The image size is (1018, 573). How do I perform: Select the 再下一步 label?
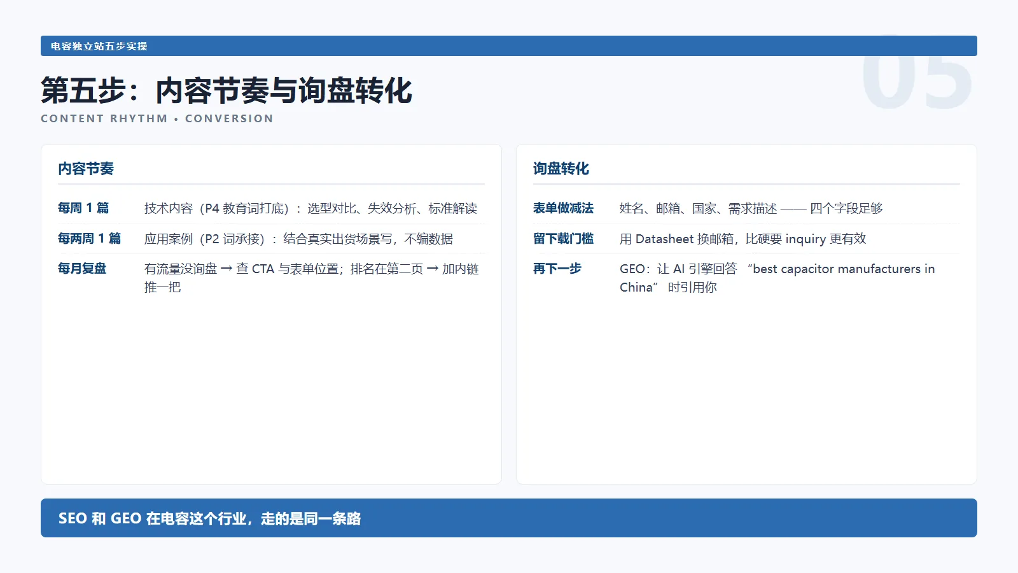coord(557,269)
